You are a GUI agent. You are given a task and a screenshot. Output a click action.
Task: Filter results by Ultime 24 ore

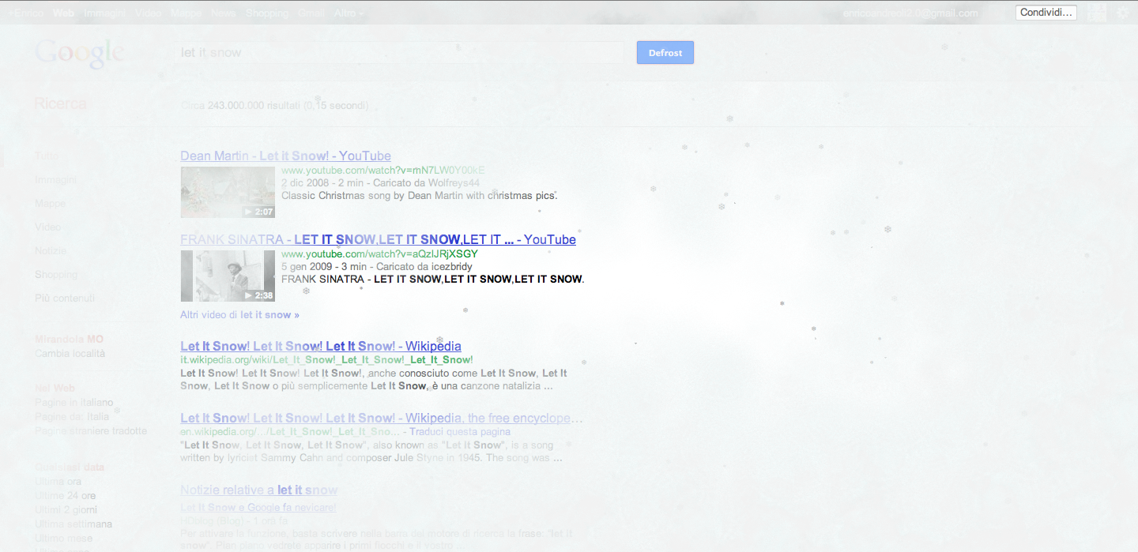66,496
